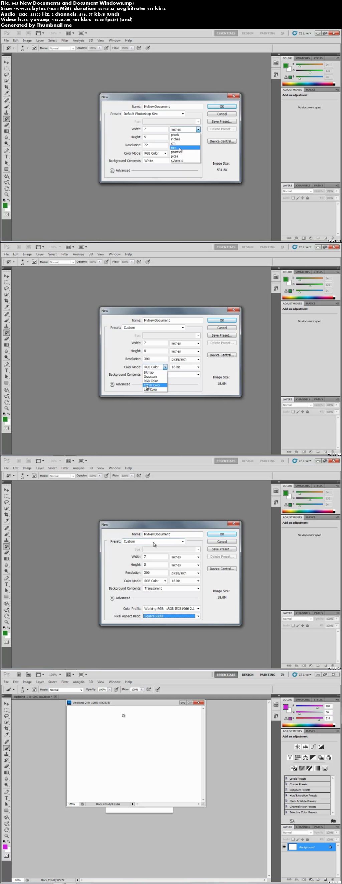Add a Color Balance adjustment (scales icon)
The width and height of the screenshot is (342, 884).
[x=305, y=758]
